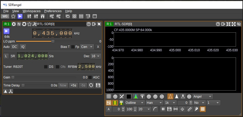Adjust the Gain slider
This screenshot has height=117, width=243.
point(44,77)
